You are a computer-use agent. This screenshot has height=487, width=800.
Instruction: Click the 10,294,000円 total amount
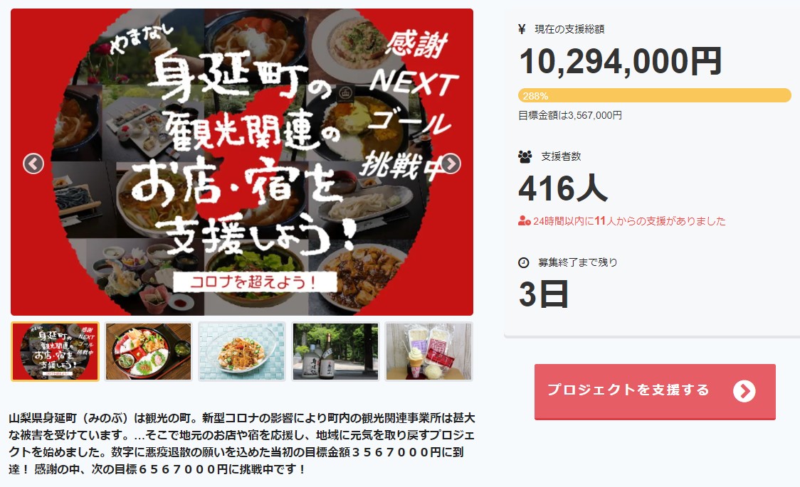[621, 62]
